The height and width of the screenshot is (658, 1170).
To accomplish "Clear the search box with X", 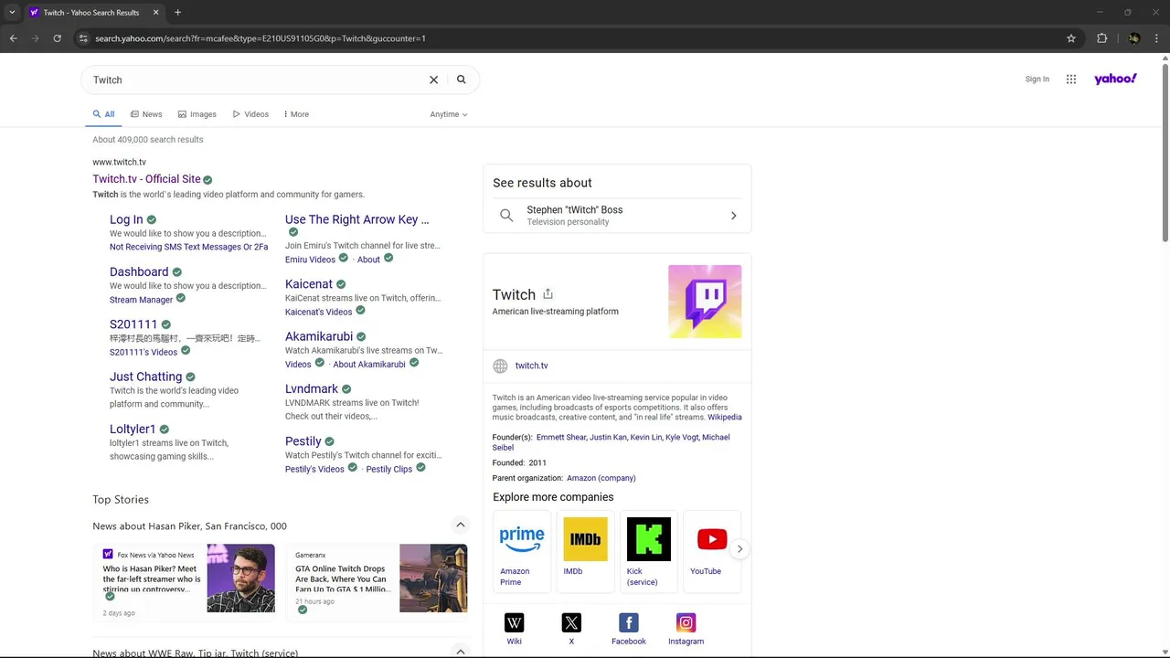I will pos(434,80).
